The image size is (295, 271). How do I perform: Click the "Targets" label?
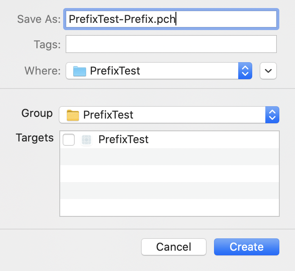[35, 138]
